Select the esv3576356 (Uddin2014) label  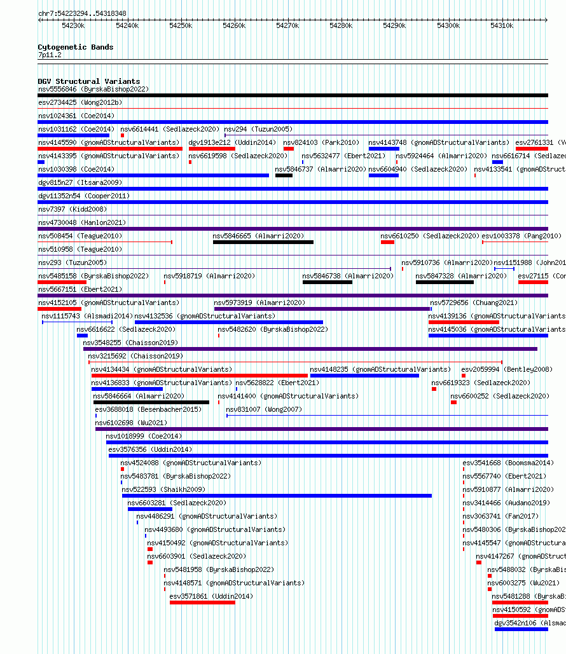[x=150, y=449]
